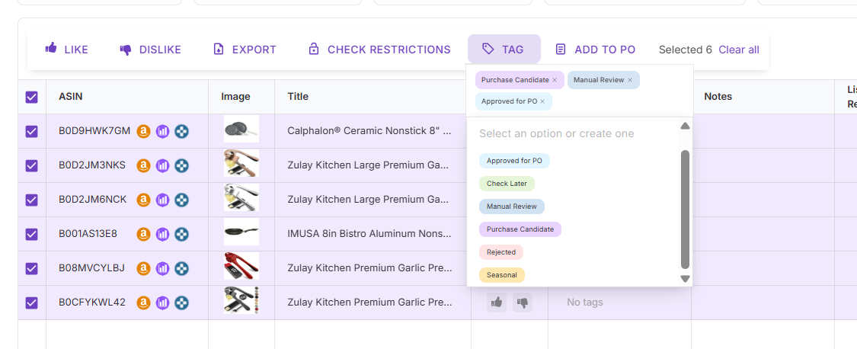Uncheck the B0D2JM3NKS row checkbox

pyautogui.click(x=32, y=165)
